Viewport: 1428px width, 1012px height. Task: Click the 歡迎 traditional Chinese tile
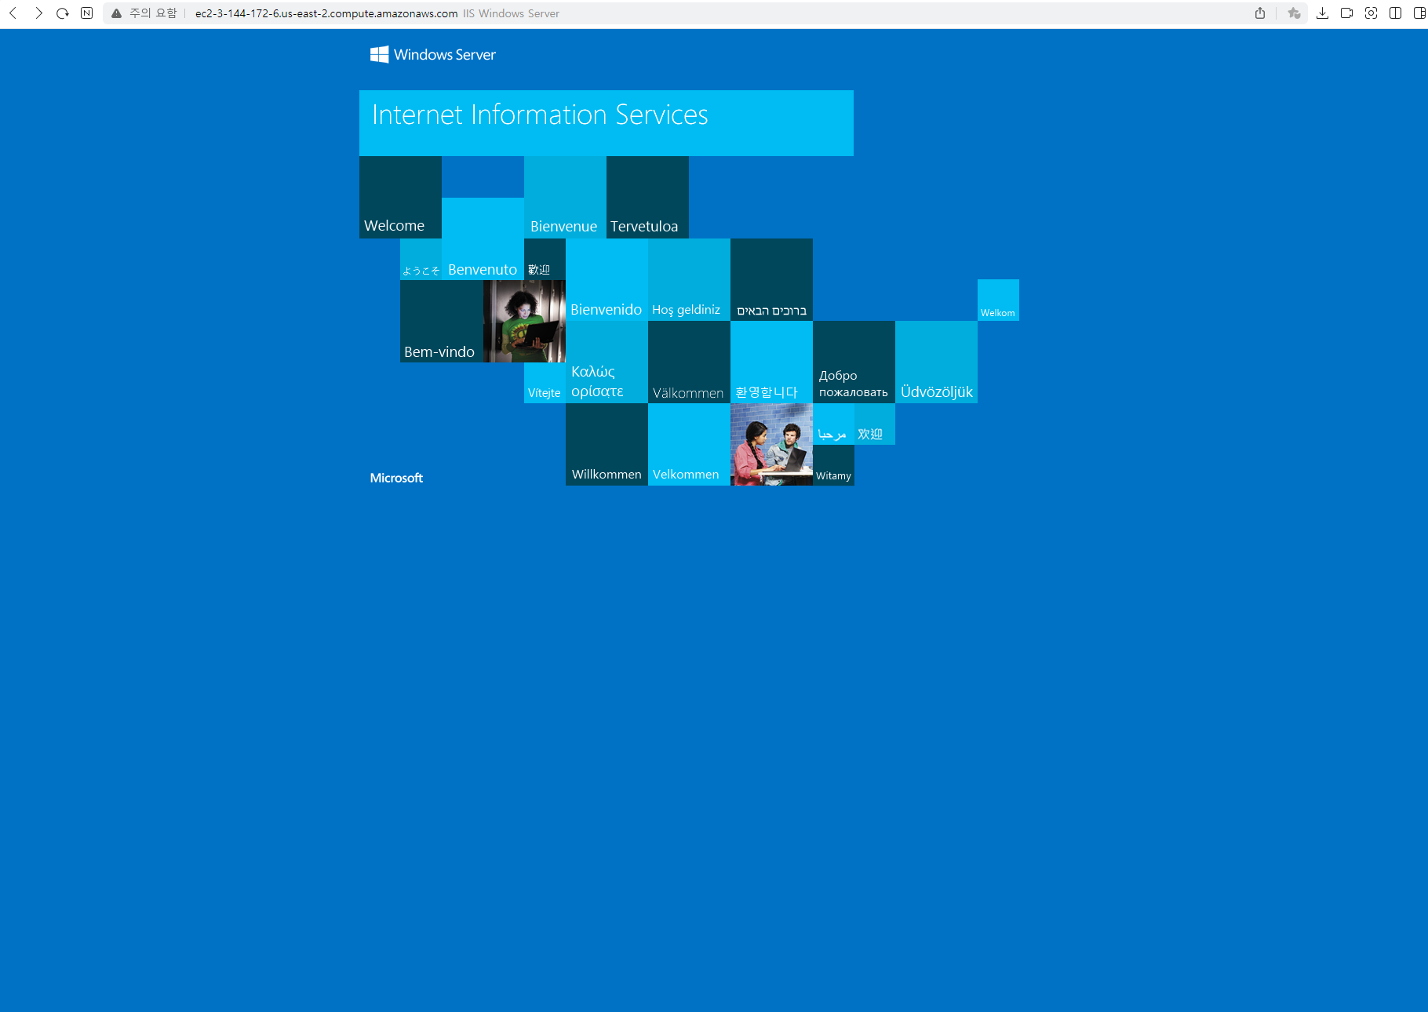pyautogui.click(x=545, y=259)
